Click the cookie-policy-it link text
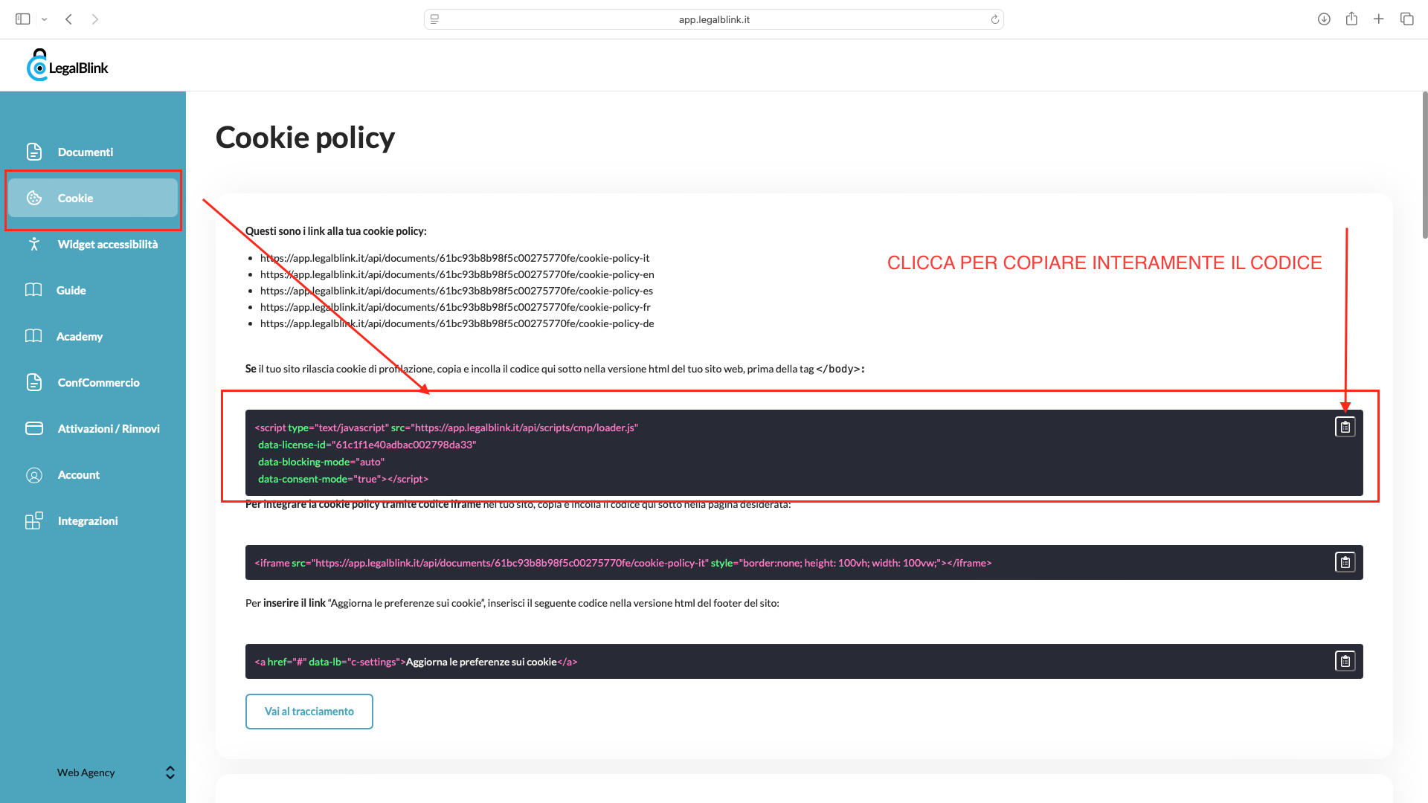Image resolution: width=1428 pixels, height=803 pixels. [x=454, y=258]
